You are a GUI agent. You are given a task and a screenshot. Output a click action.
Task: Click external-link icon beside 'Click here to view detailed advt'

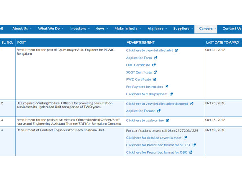177,50
